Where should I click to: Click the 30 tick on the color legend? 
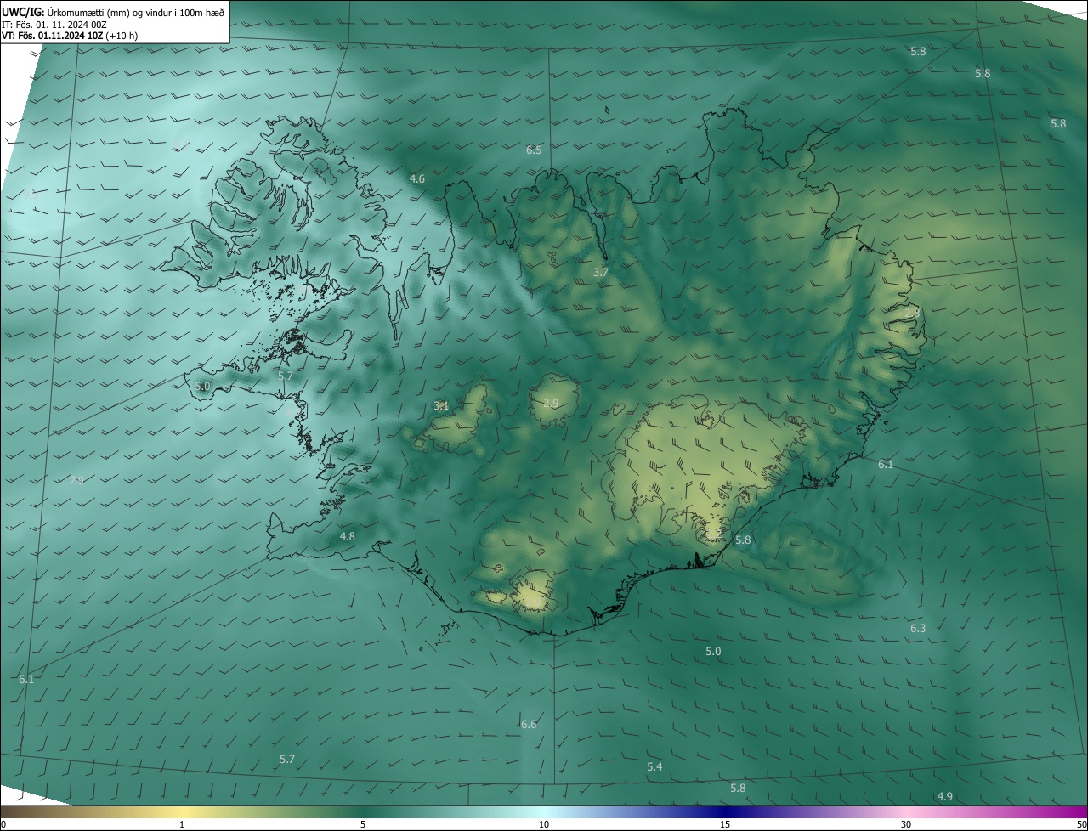[x=906, y=824]
